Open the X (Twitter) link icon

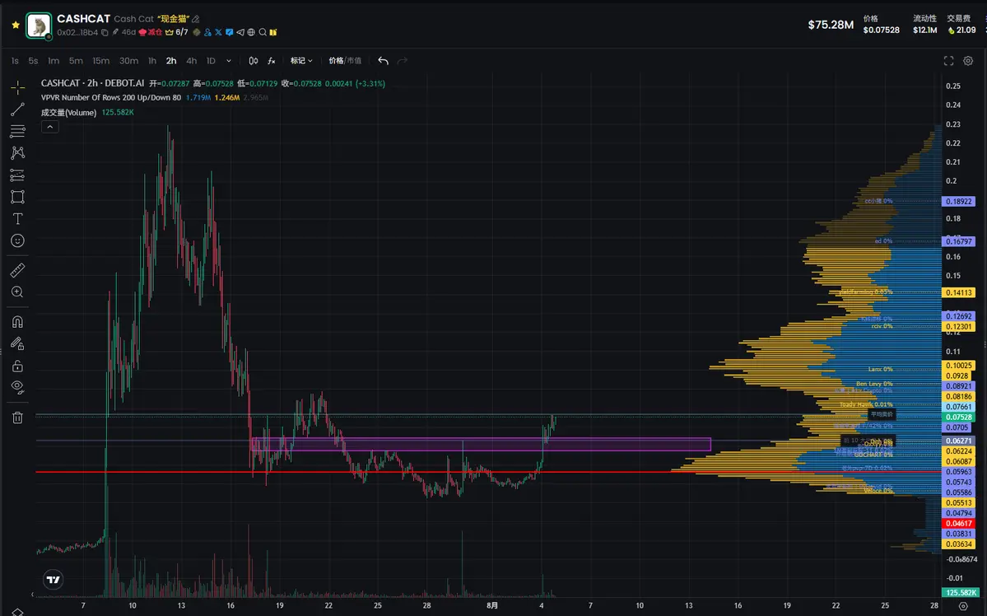[x=218, y=32]
